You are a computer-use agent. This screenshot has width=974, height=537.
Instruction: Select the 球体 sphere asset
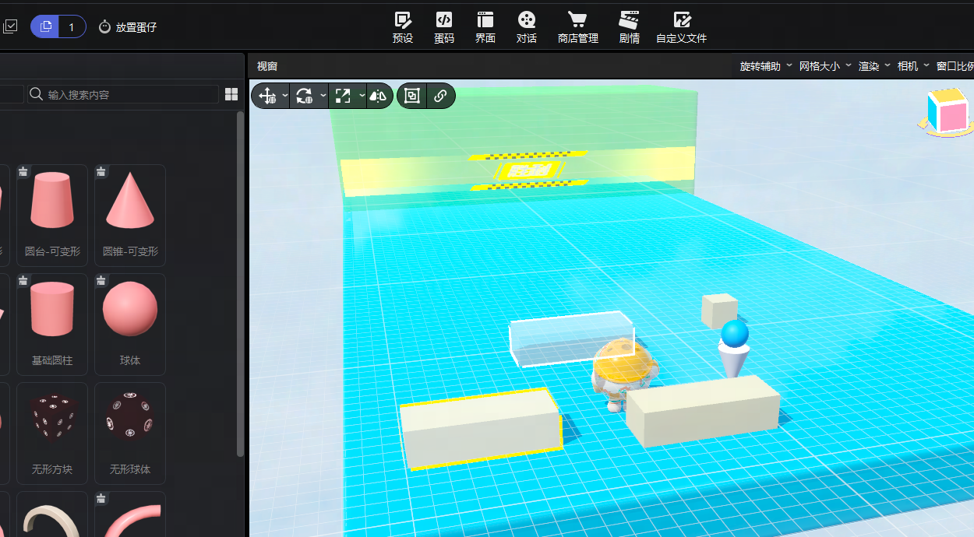coord(130,324)
